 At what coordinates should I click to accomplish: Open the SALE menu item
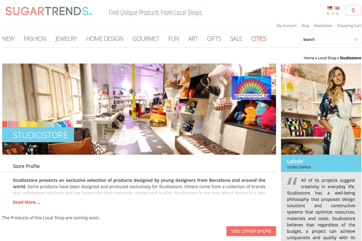[x=236, y=39]
